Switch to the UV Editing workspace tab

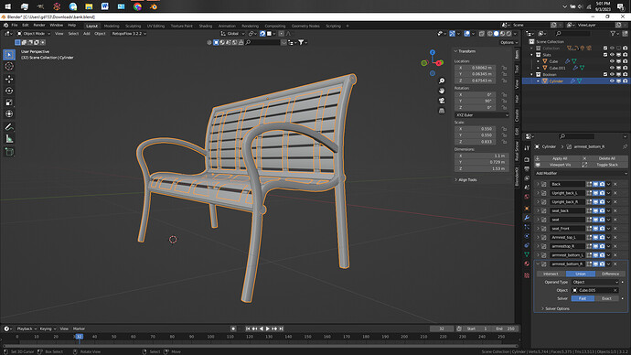point(155,26)
